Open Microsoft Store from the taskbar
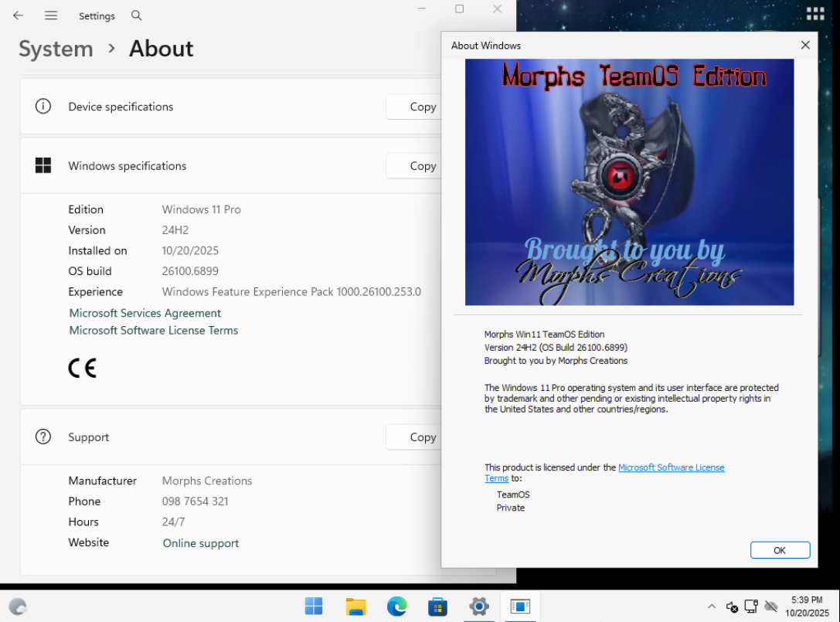The image size is (840, 622). tap(438, 607)
